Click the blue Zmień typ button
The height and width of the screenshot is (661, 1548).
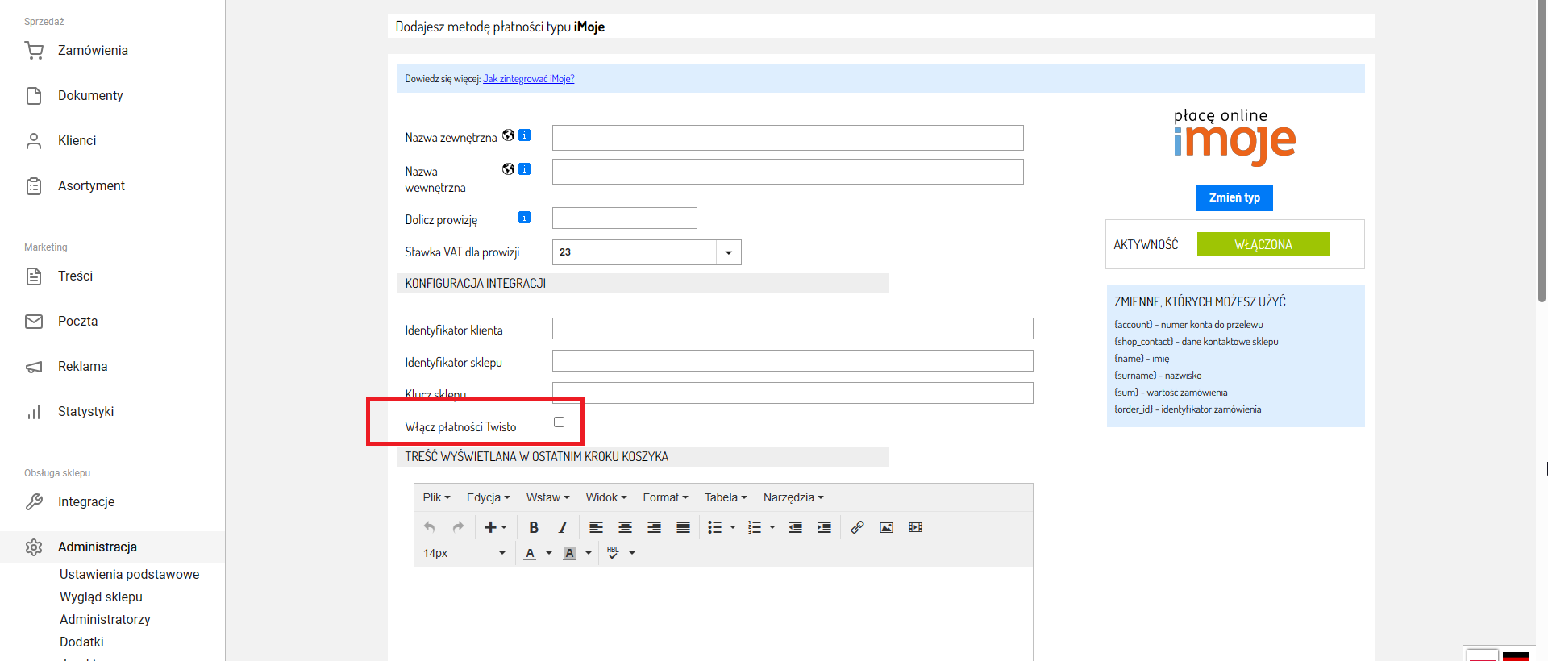[1234, 197]
